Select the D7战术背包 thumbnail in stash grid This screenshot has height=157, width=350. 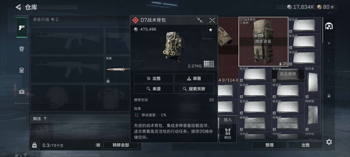click(x=263, y=42)
